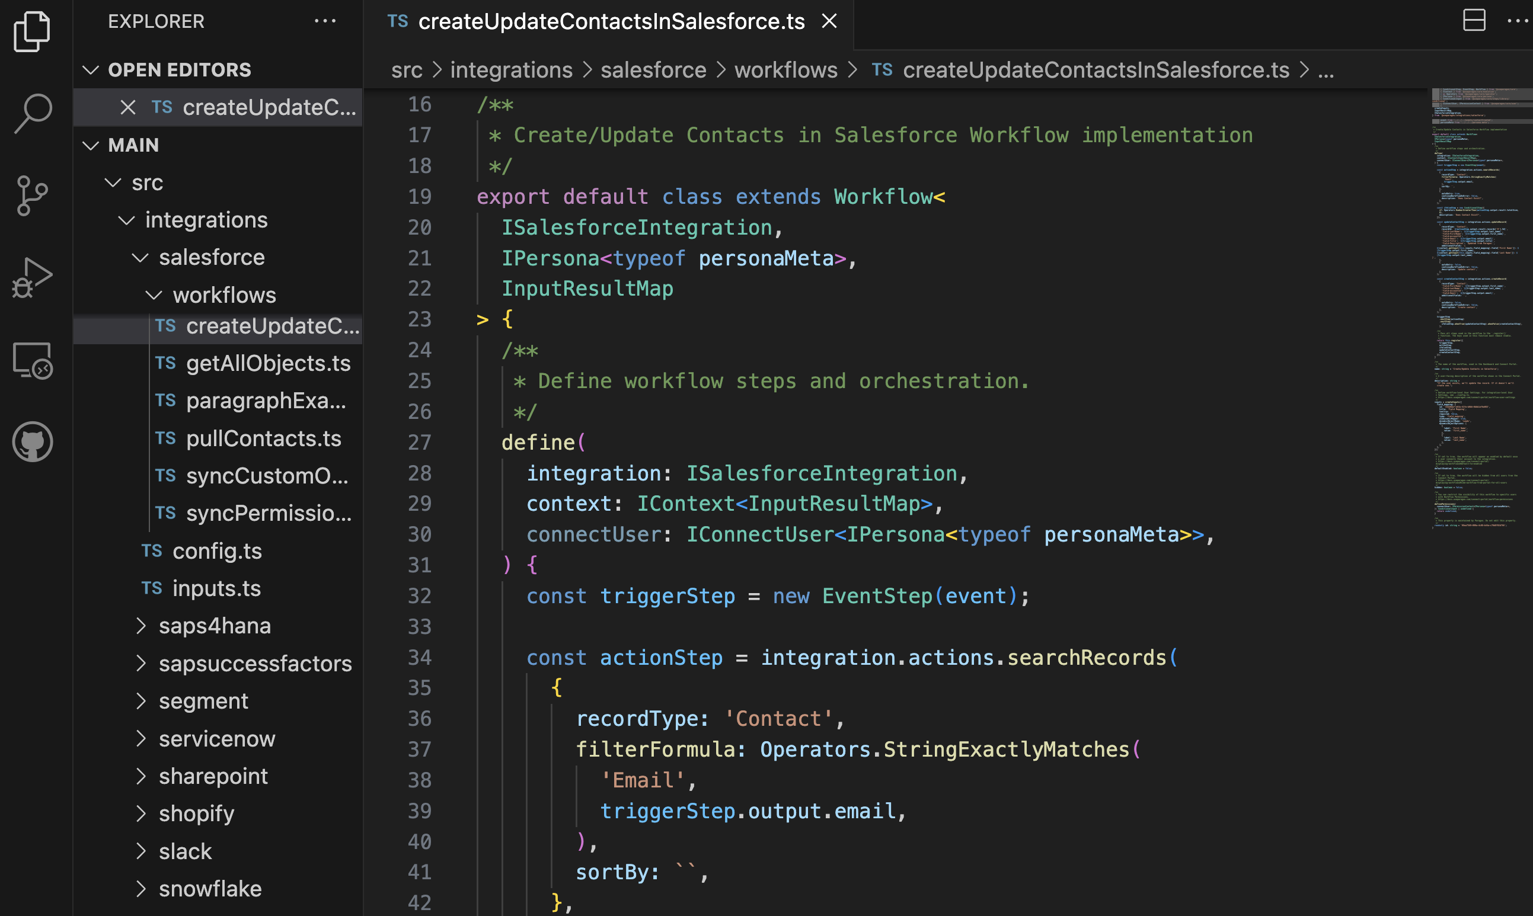Open the Search view icon
Image resolution: width=1533 pixels, height=916 pixels.
(x=32, y=113)
